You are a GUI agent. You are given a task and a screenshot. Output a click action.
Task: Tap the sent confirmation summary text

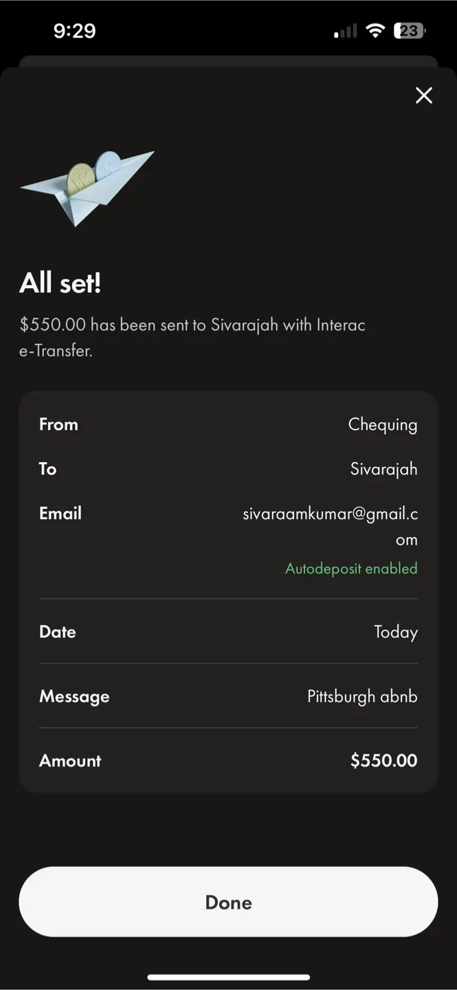(192, 337)
